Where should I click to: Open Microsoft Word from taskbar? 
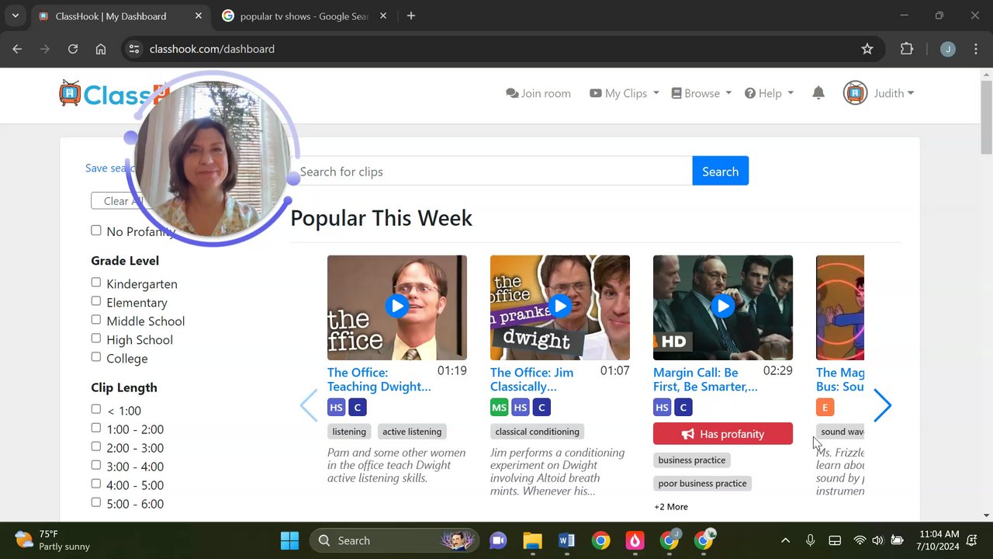click(x=566, y=540)
